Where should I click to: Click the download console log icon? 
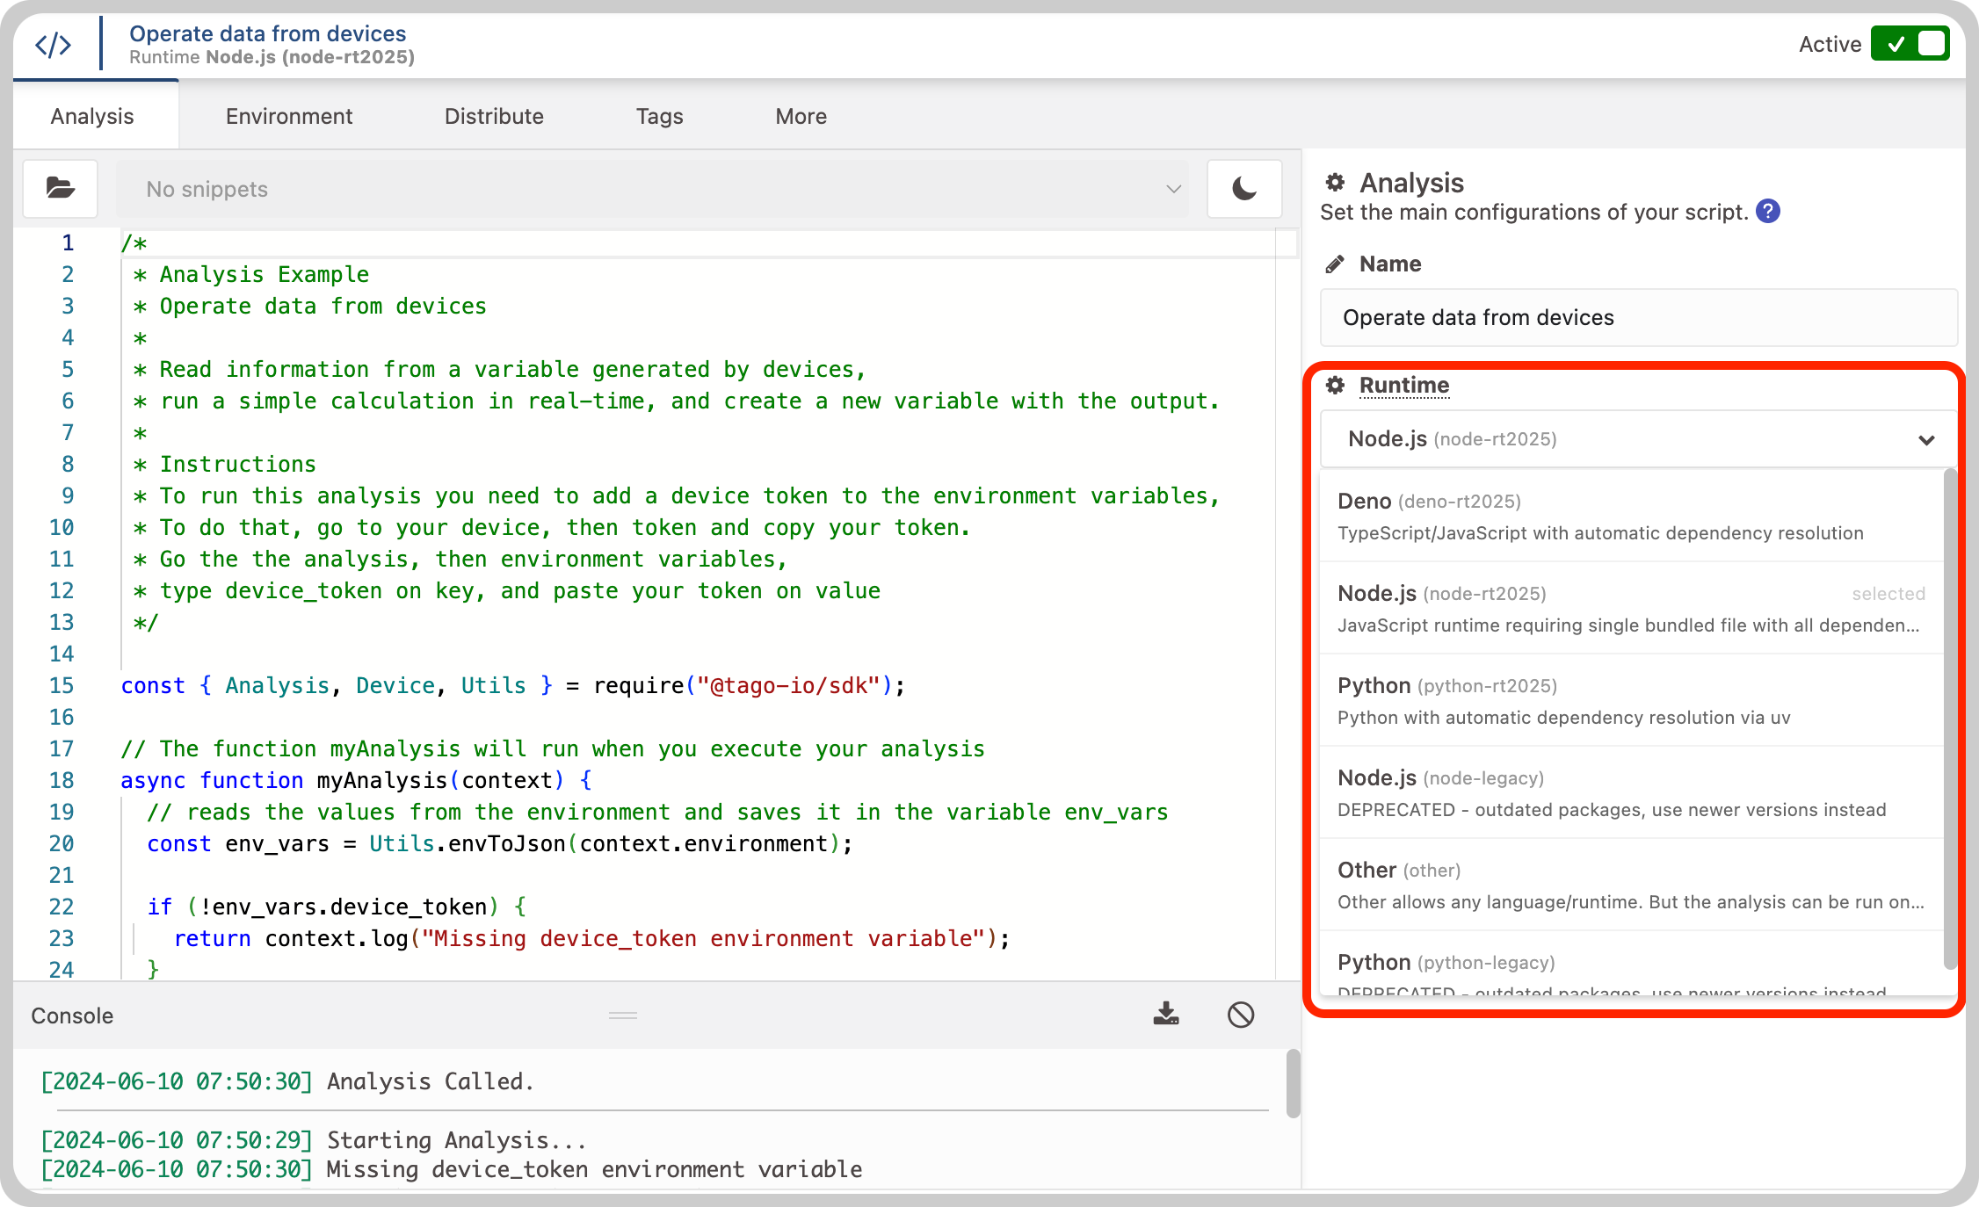point(1166,1015)
